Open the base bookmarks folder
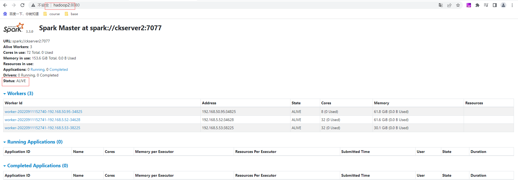518x184 pixels. click(71, 14)
